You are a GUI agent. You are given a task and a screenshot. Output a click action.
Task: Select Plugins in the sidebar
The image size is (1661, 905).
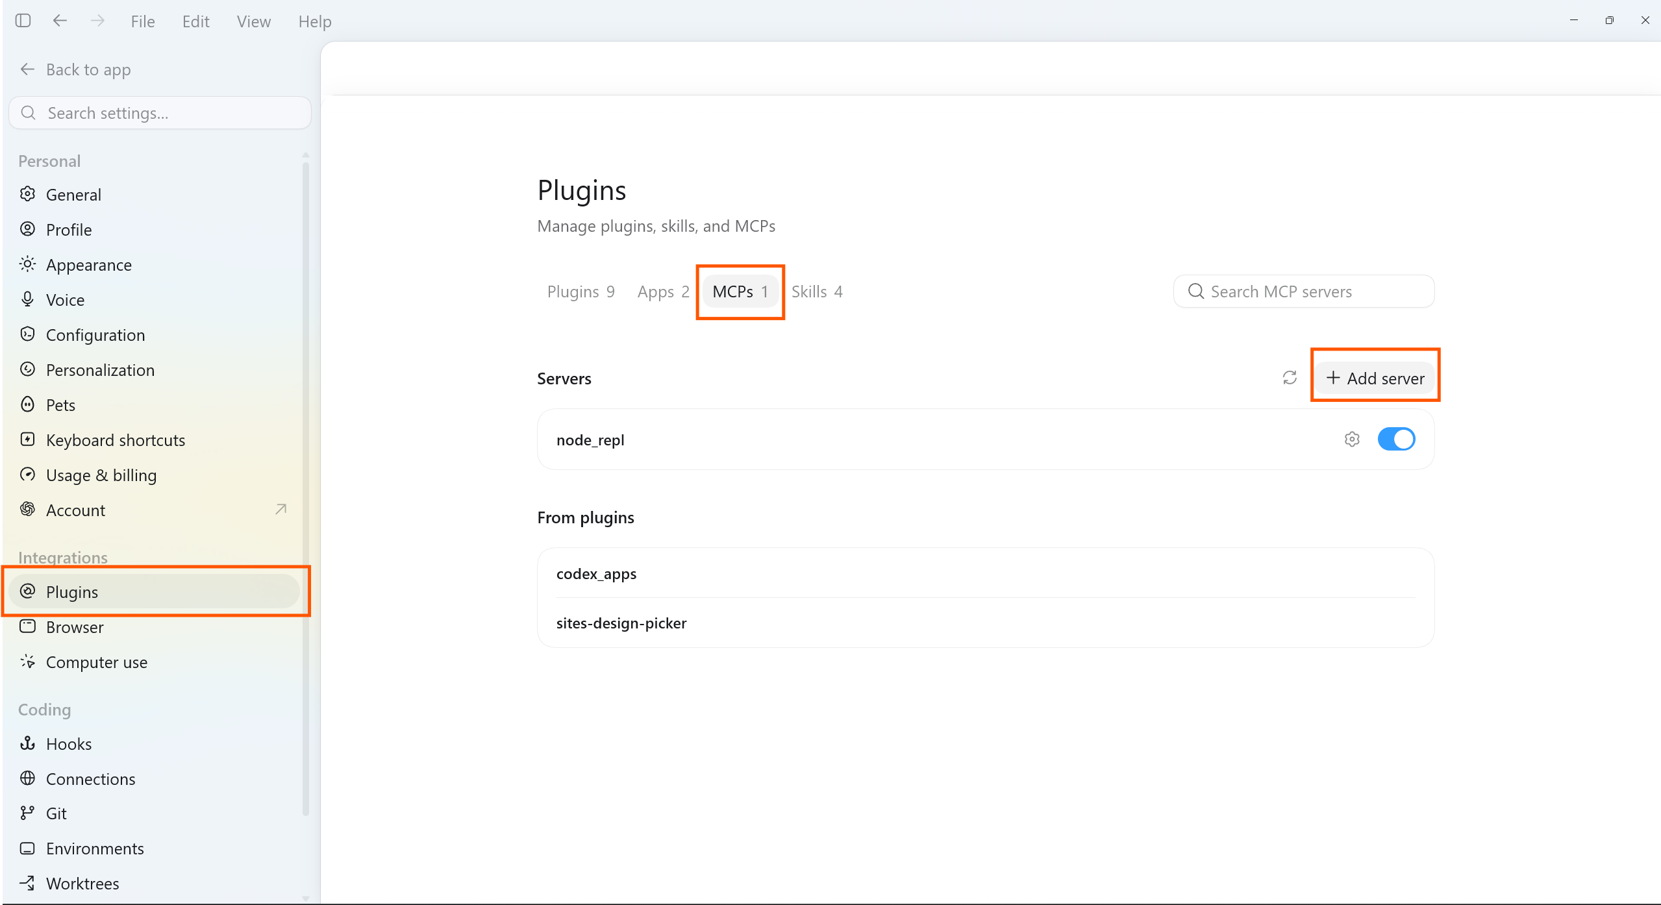pos(155,591)
